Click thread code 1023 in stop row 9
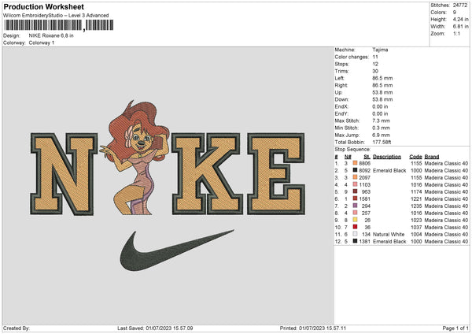This screenshot has height=334, width=472. (x=416, y=221)
